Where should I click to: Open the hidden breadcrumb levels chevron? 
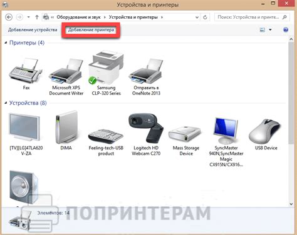point(53,17)
